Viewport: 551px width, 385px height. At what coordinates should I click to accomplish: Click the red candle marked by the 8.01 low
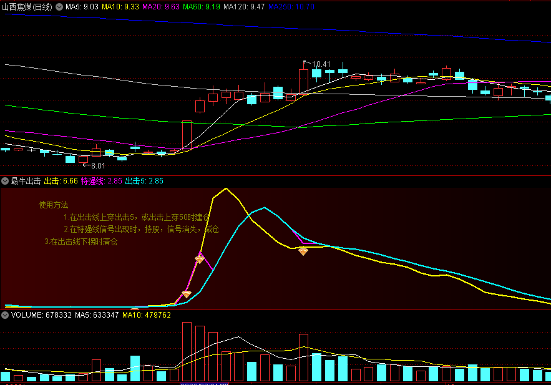(83, 160)
